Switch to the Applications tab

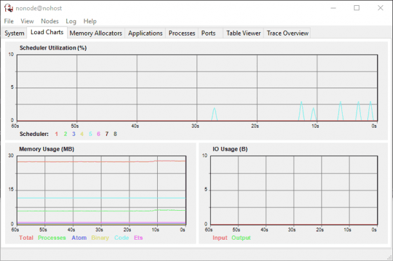click(x=145, y=33)
